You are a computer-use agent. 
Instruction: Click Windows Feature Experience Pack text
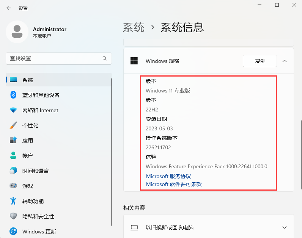(x=206, y=166)
